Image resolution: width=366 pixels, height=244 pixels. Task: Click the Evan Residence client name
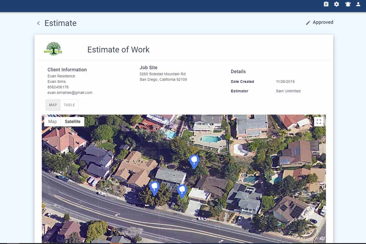click(x=61, y=76)
